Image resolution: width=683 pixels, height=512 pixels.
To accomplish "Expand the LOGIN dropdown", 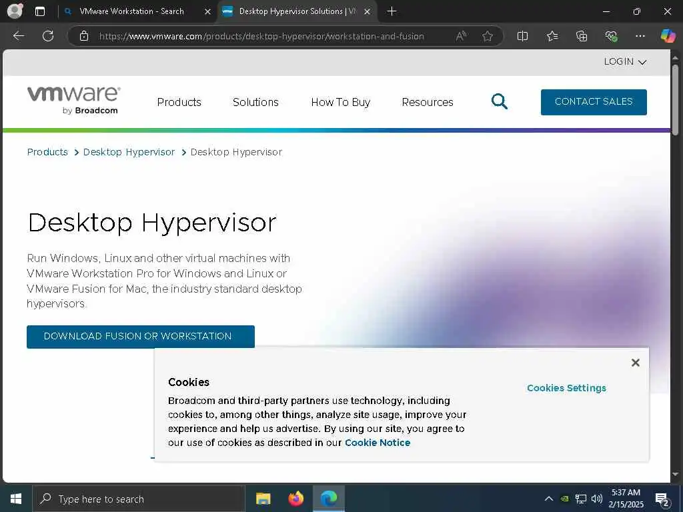I will coord(624,62).
